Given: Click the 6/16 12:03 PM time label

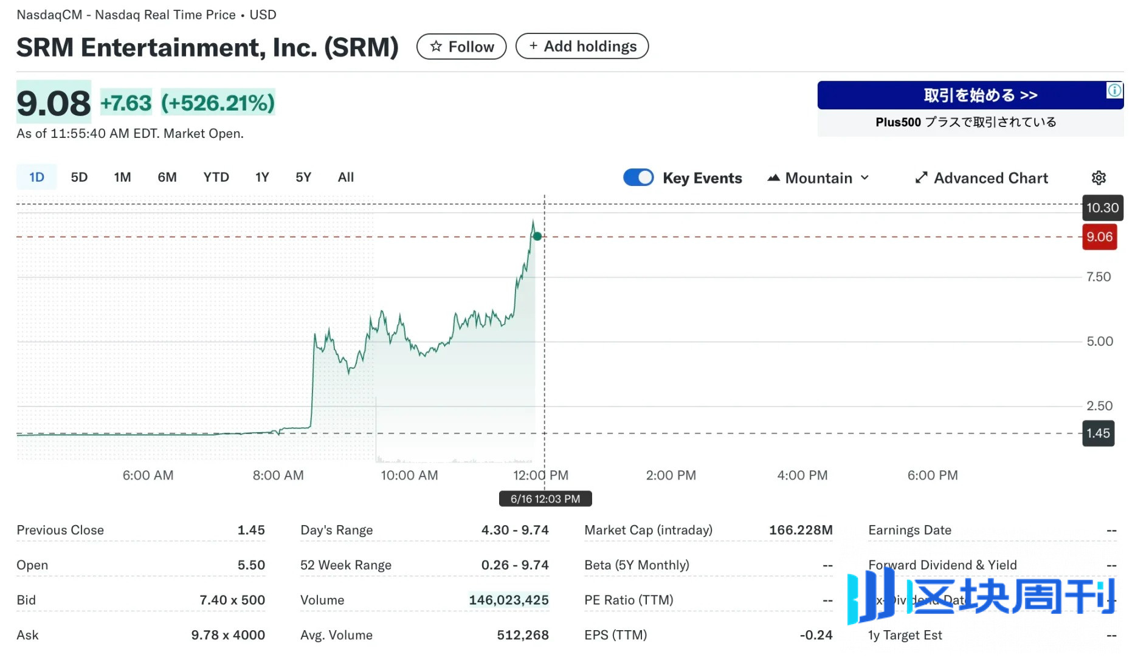Looking at the screenshot, I should tap(545, 499).
